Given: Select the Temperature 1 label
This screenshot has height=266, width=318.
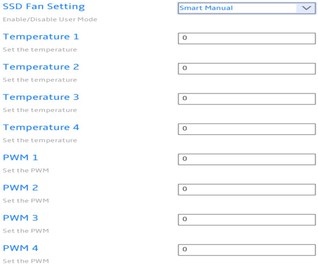Looking at the screenshot, I should point(41,37).
